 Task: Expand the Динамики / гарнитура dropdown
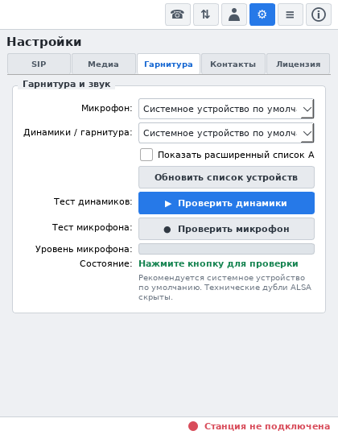[x=226, y=133]
